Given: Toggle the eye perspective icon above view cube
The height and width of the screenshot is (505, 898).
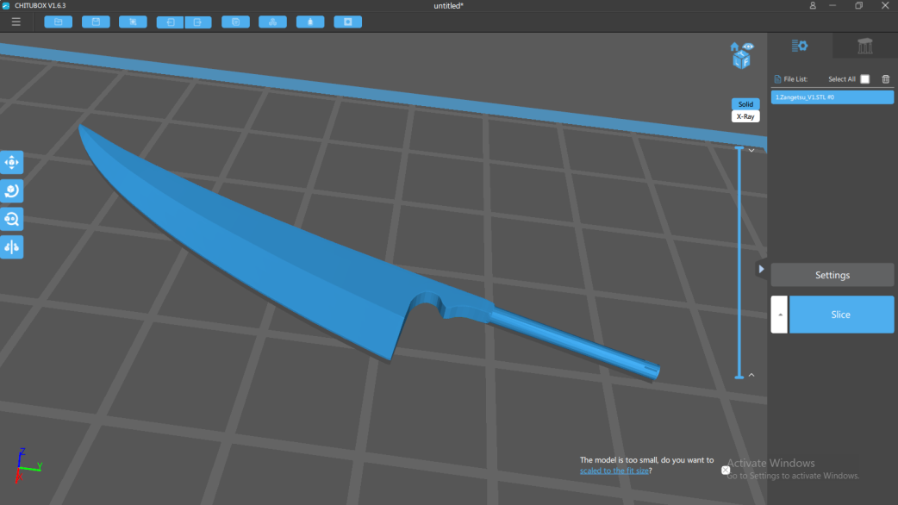Looking at the screenshot, I should tap(748, 47).
